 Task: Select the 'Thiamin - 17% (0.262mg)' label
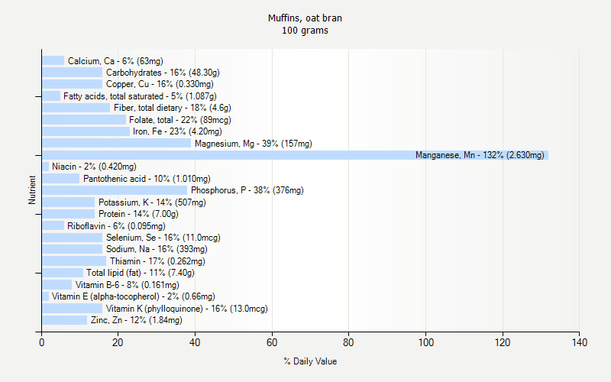pos(157,261)
